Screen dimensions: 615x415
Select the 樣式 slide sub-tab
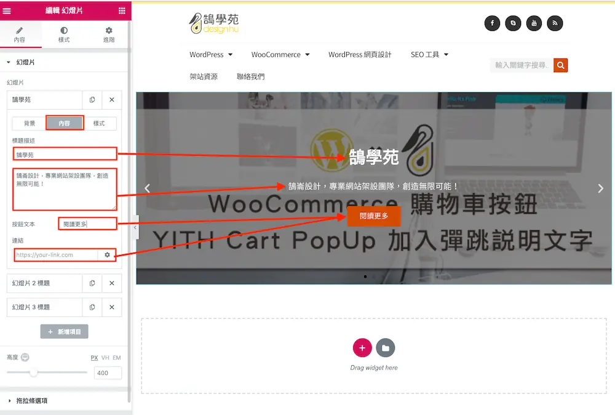tap(99, 123)
